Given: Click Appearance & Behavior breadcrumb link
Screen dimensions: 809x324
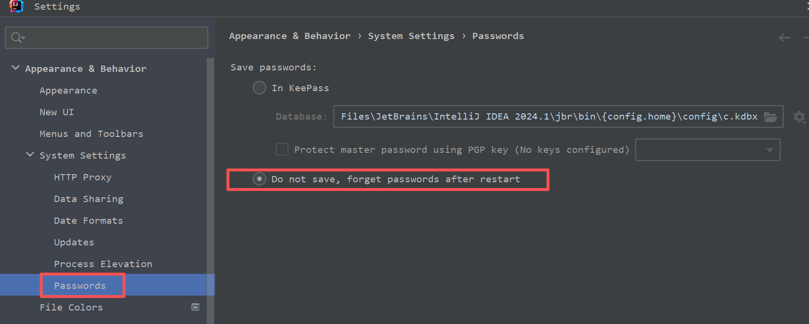Looking at the screenshot, I should click(289, 36).
